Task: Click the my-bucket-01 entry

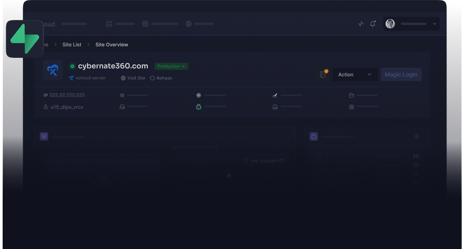Action: coord(264,161)
